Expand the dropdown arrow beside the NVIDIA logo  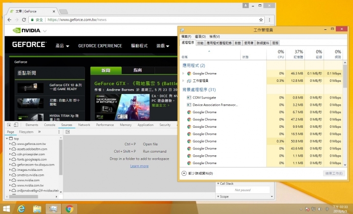45,31
